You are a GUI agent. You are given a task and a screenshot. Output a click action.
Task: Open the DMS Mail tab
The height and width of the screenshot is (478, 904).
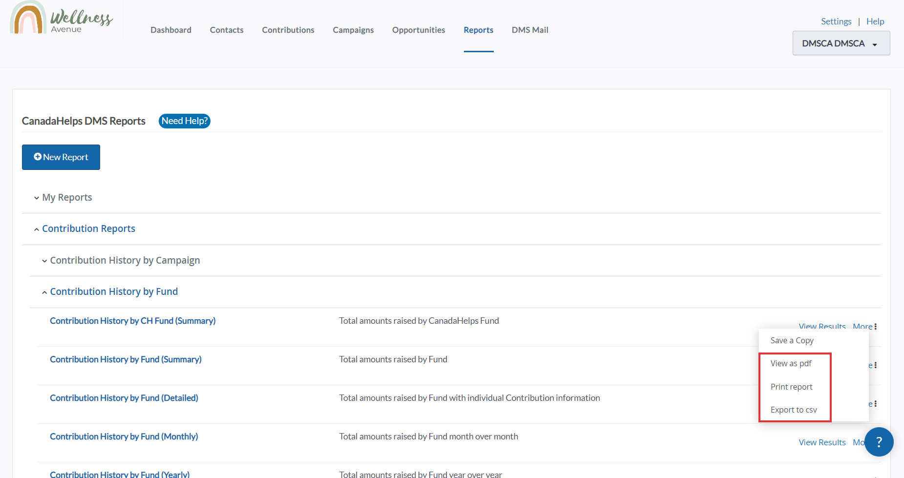pos(530,30)
